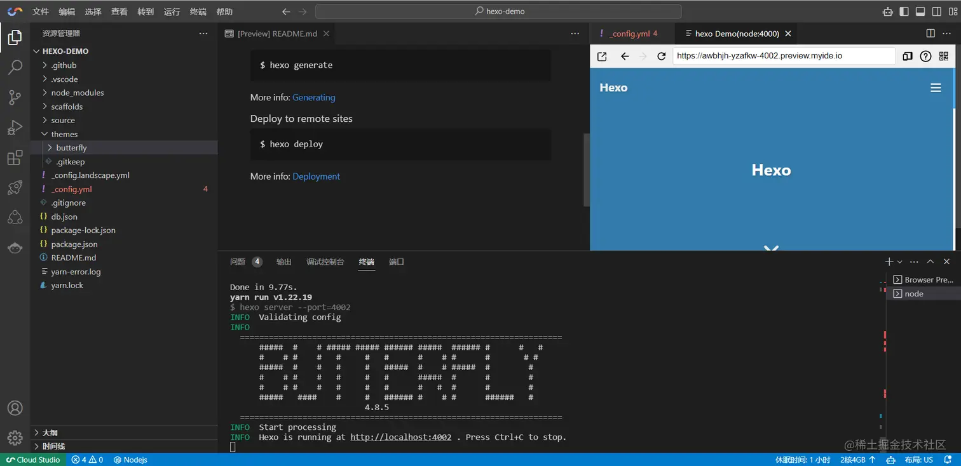Open http://localhost:4002 link in terminal
961x466 pixels.
tap(401, 437)
